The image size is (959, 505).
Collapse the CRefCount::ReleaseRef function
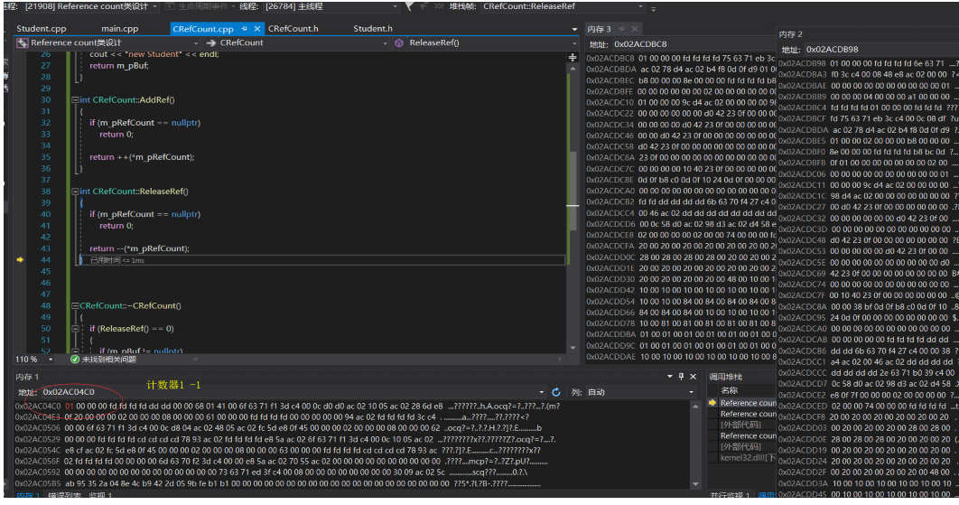coord(75,192)
